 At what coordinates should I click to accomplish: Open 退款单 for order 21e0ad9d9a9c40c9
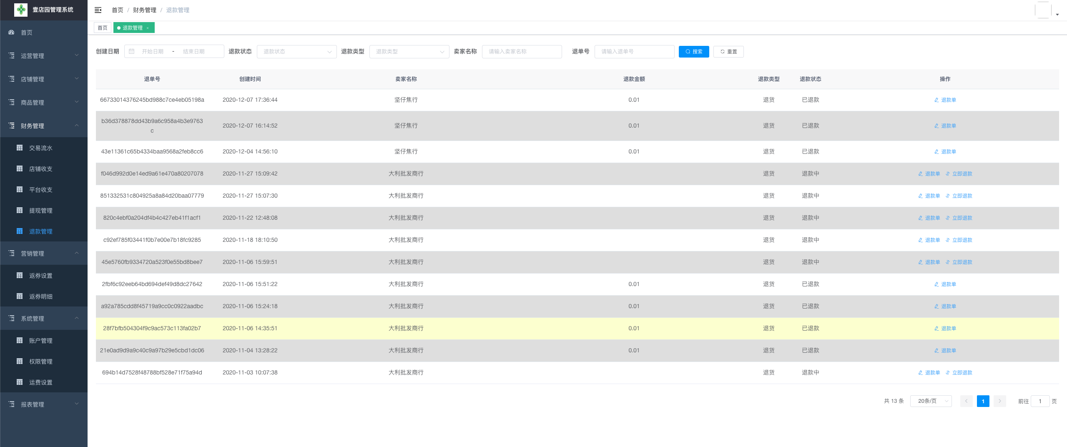click(x=945, y=351)
